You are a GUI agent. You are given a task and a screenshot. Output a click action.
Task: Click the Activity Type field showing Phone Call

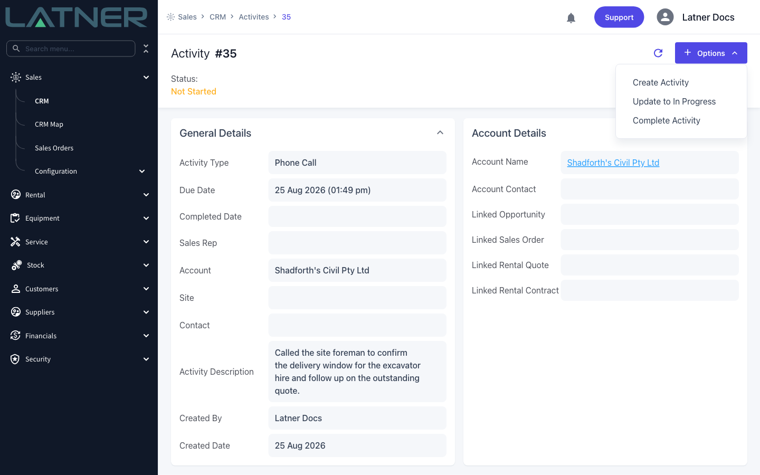coord(357,163)
